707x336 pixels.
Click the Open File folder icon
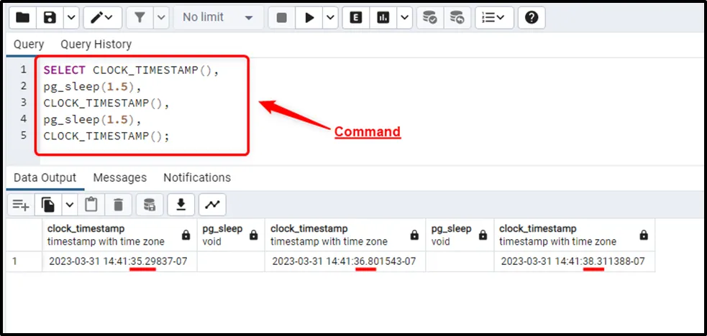(x=23, y=17)
